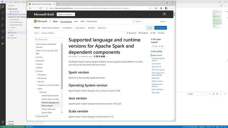Expand Tutorials in docs table of contents
228x128 pixels.
point(35,64)
